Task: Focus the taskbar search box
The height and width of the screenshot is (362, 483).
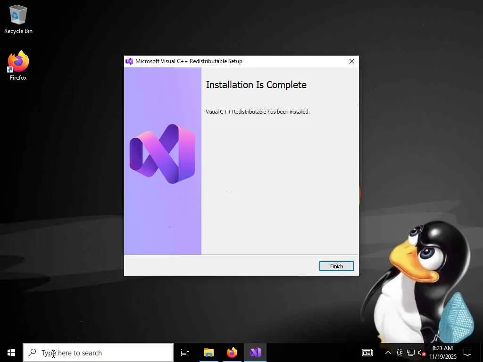Action: tap(98, 353)
